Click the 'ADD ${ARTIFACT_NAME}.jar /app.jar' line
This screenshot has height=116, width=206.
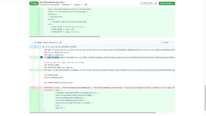[x=59, y=68]
